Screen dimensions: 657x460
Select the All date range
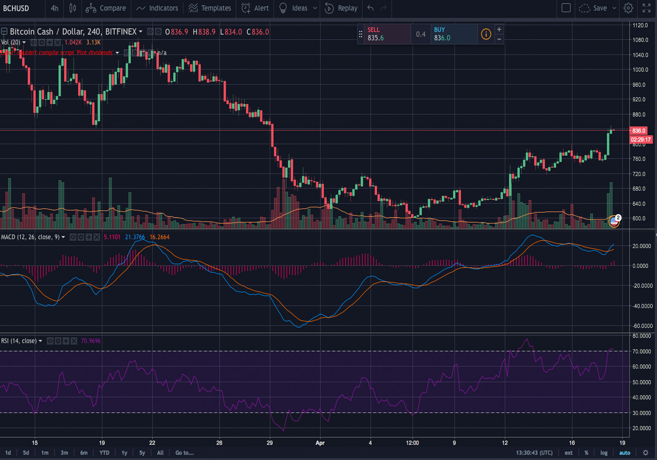[160, 453]
